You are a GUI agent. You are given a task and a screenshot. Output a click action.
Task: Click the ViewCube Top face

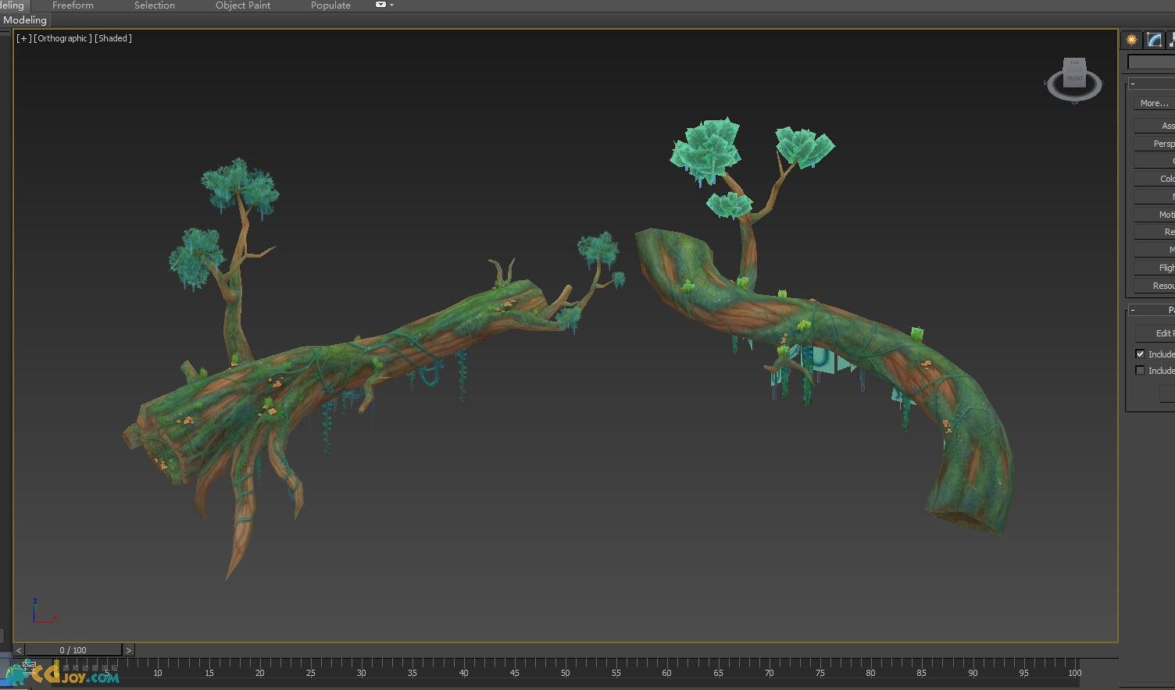coord(1074,64)
